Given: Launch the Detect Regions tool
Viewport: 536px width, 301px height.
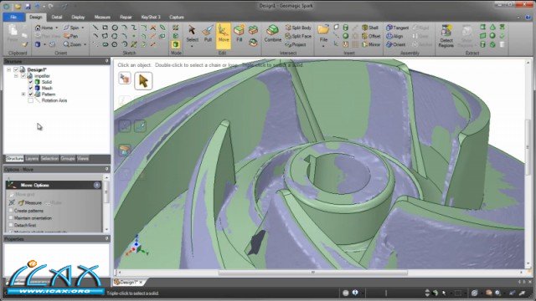Looking at the screenshot, I should pyautogui.click(x=446, y=35).
